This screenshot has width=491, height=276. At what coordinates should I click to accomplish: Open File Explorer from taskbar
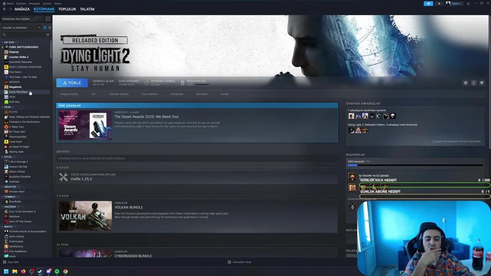click(15, 271)
